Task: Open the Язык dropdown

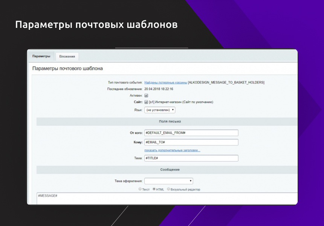Action: pos(160,110)
